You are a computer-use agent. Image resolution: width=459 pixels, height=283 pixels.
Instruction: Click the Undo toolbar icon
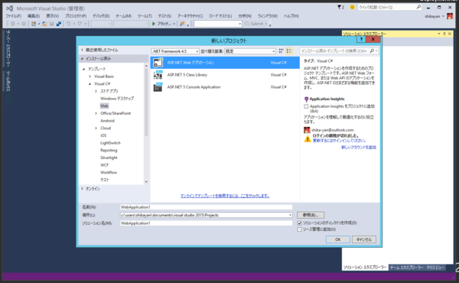point(68,24)
